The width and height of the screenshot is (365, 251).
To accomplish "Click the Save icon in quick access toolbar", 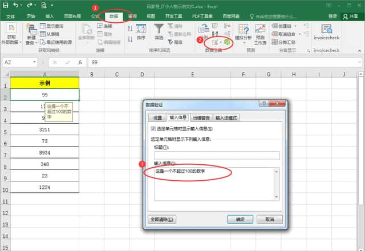I will coord(6,5).
